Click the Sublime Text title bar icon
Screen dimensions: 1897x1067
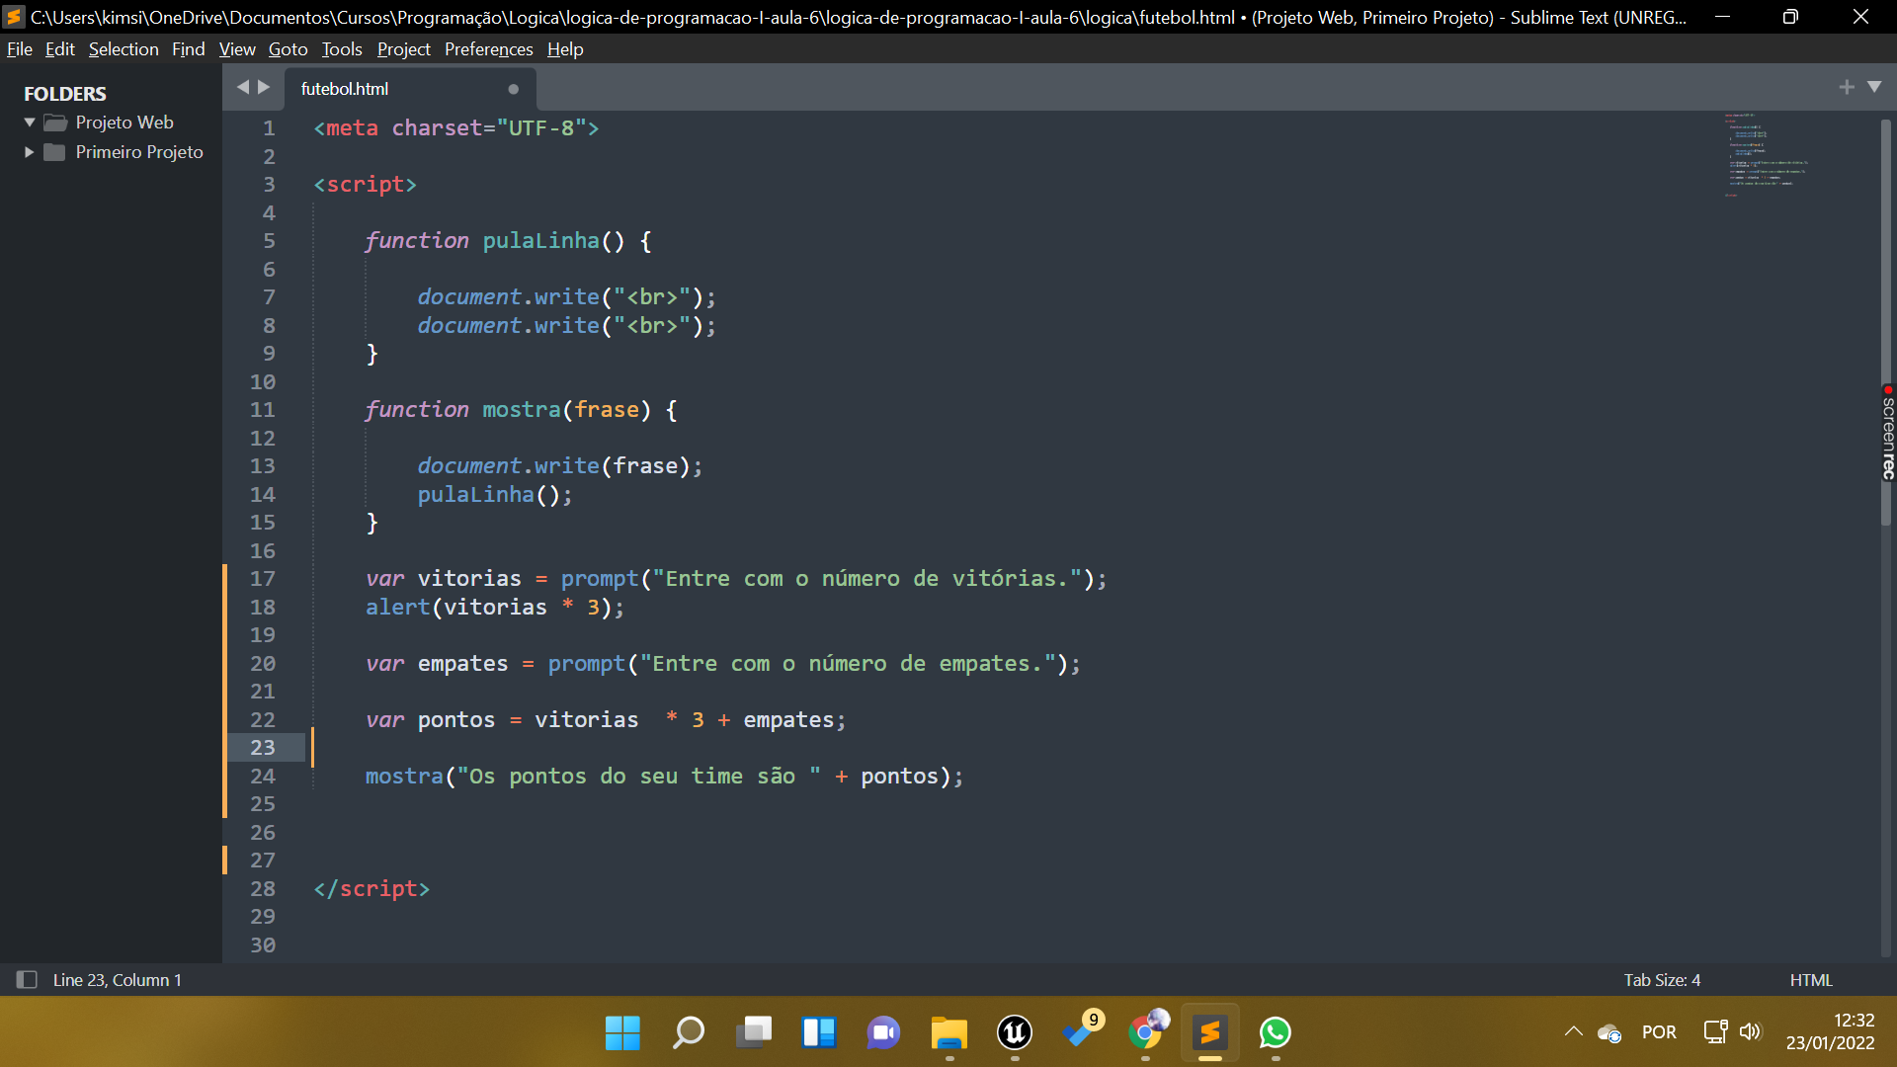[14, 17]
